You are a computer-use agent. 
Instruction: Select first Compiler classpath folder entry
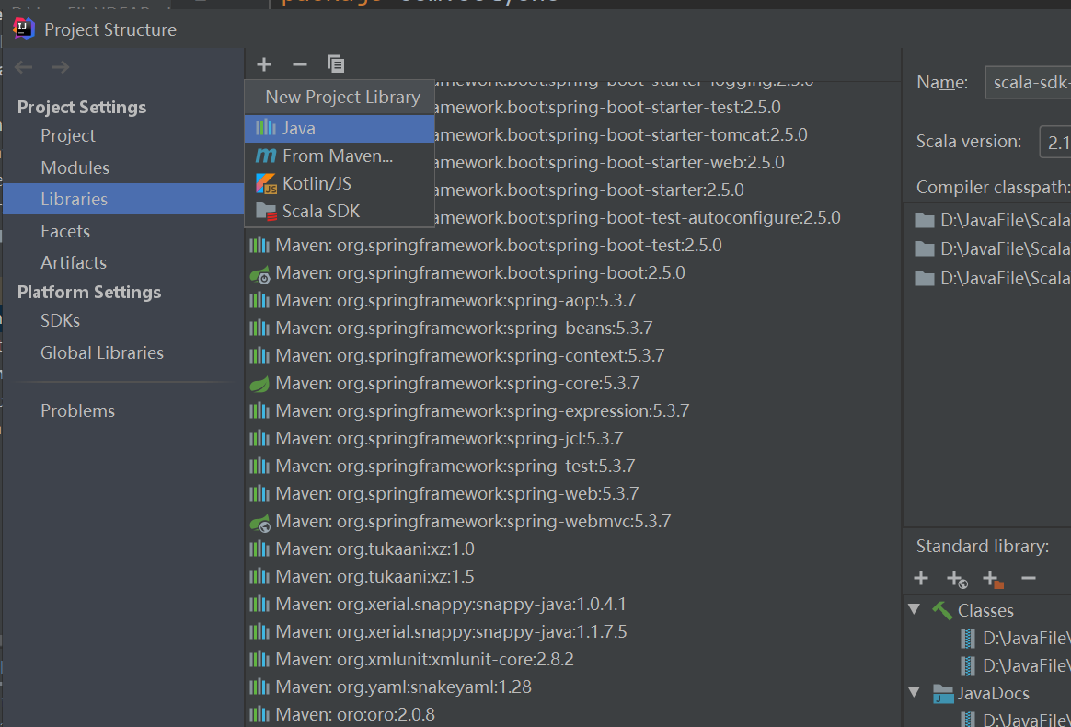click(x=993, y=221)
